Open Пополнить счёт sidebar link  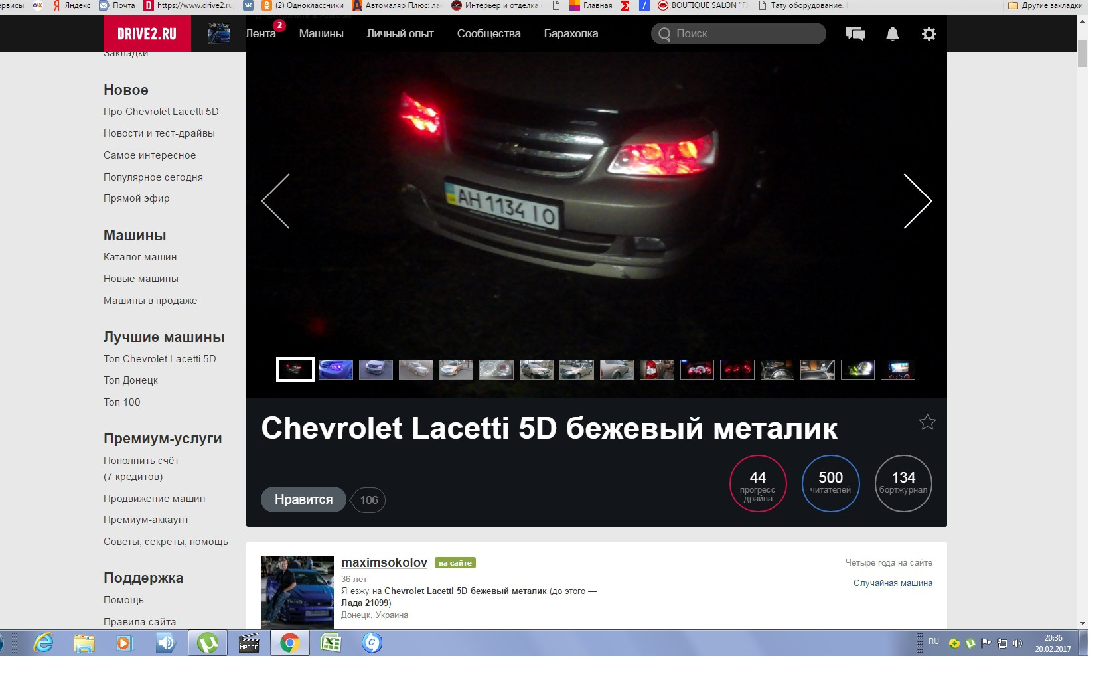click(141, 461)
